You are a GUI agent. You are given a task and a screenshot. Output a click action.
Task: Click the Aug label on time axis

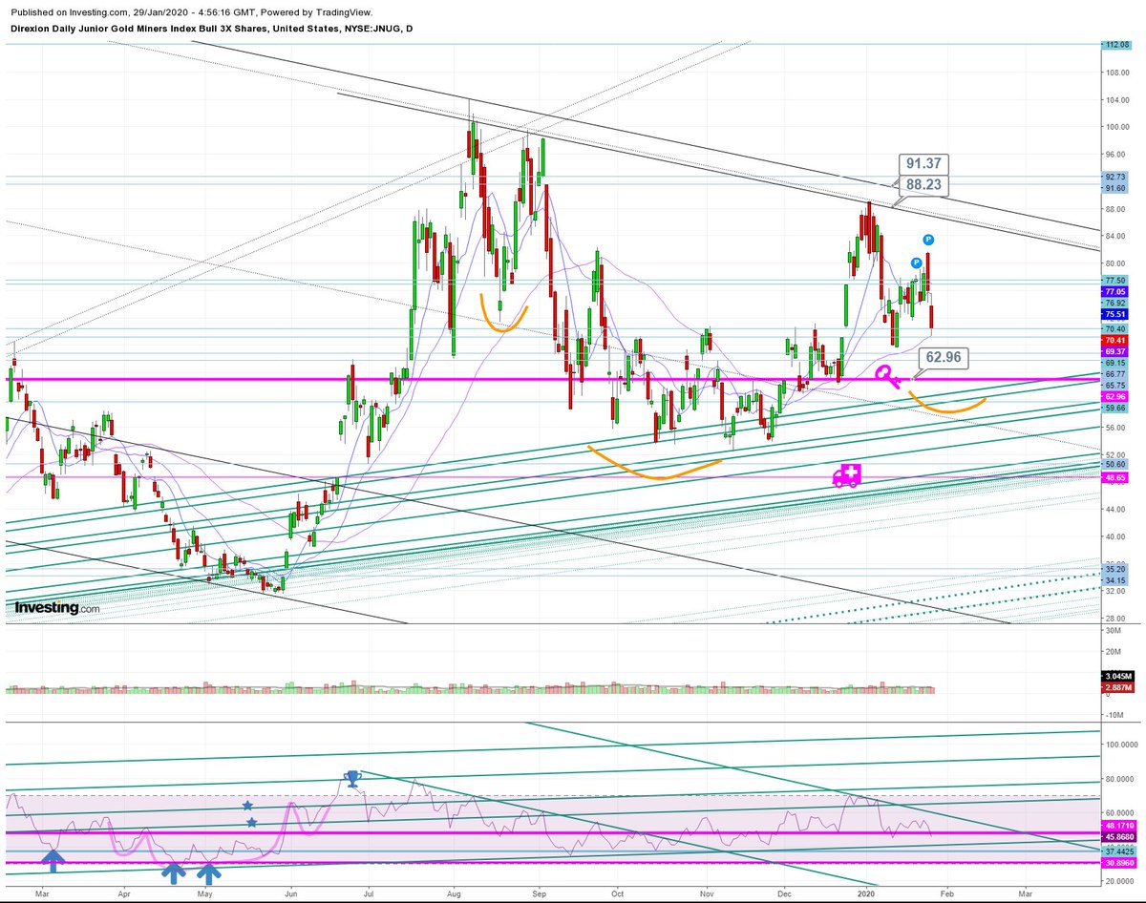[x=456, y=896]
